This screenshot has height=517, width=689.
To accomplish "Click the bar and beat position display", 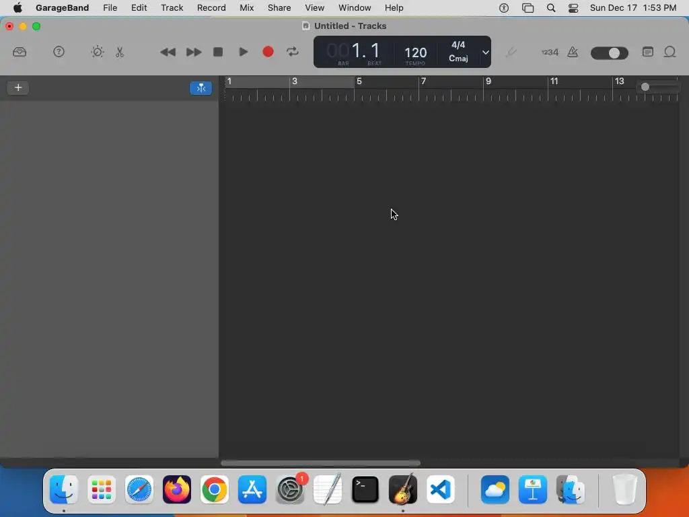I will [x=354, y=52].
